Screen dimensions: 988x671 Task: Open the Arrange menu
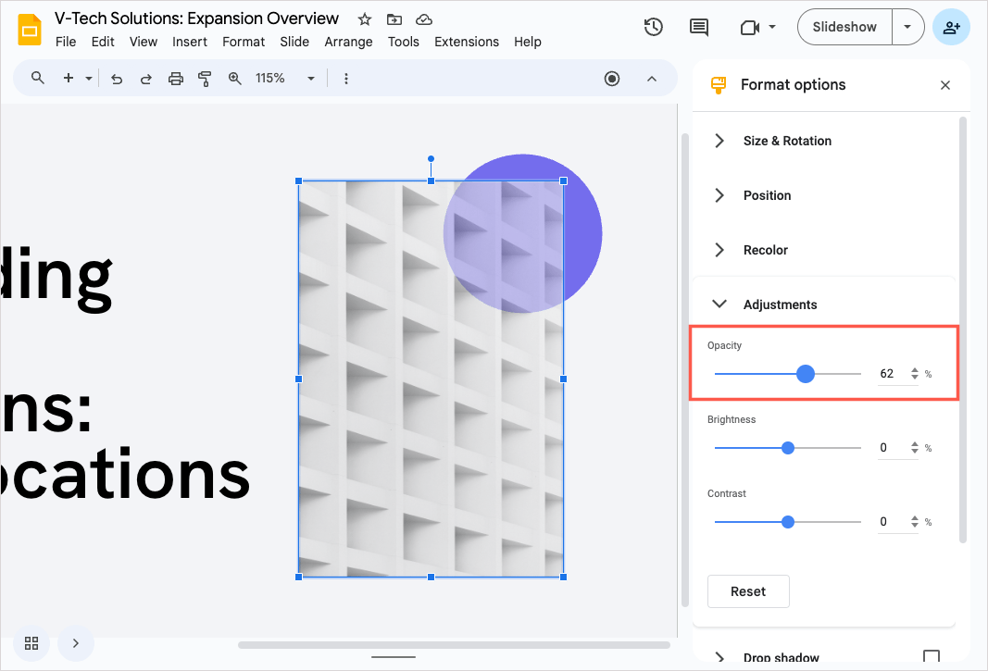click(348, 42)
